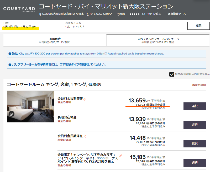Image resolution: width=210 pixels, height=174 pixels.
Task: Open 料金の詳細 for the 長期滞在料金 rate
Action: click(x=64, y=121)
